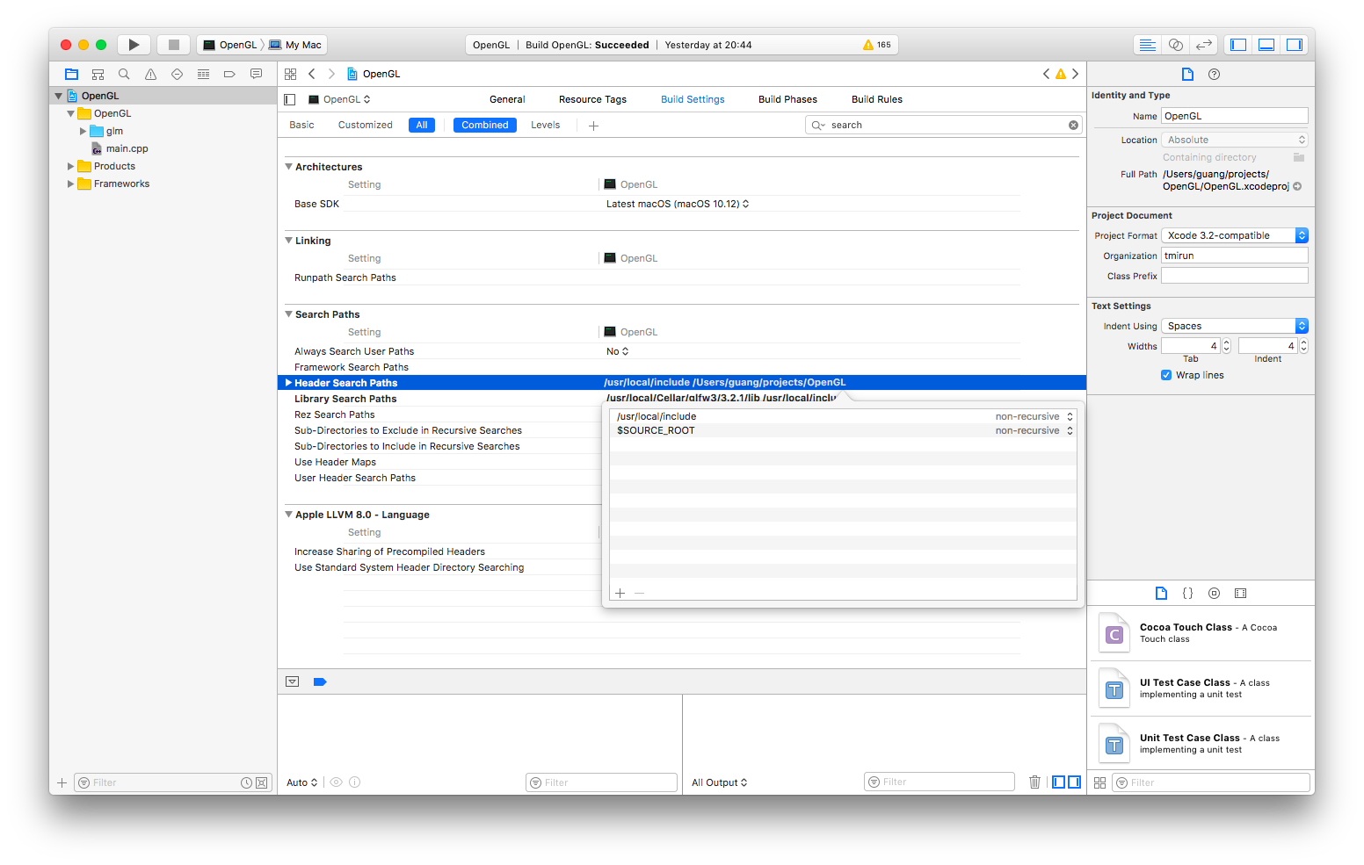Click the Run (play) button
Viewport: 1364px width, 865px height.
tap(134, 45)
